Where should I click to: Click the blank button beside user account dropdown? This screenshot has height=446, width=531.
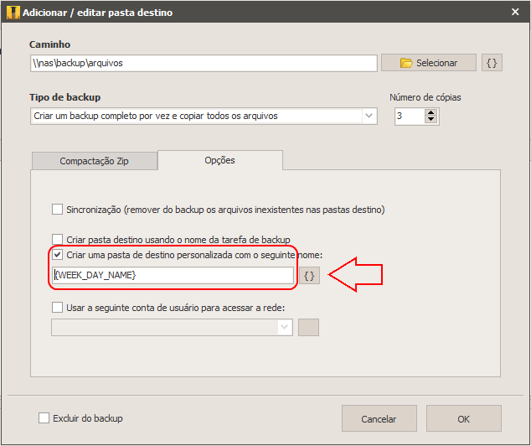click(308, 328)
